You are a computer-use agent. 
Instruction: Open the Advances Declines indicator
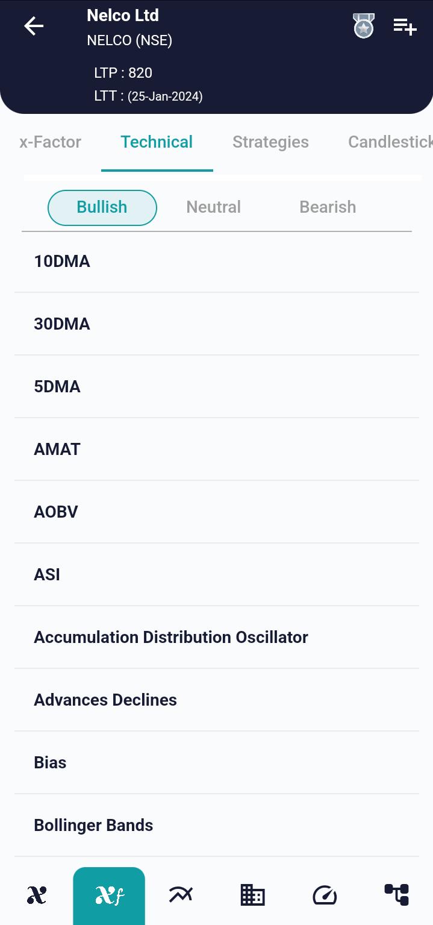217,699
